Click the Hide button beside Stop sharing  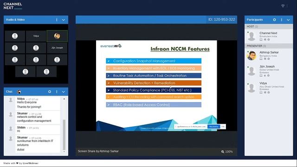tap(223, 127)
